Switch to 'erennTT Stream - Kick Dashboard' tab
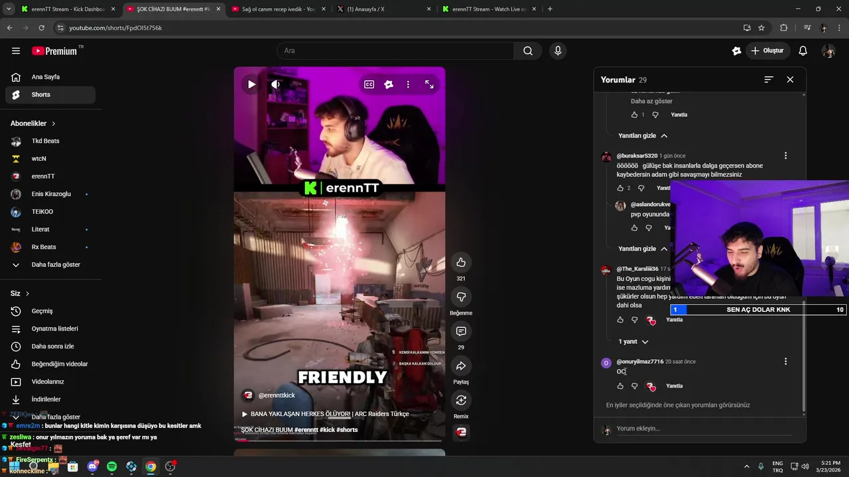Image resolution: width=849 pixels, height=477 pixels. tap(68, 9)
